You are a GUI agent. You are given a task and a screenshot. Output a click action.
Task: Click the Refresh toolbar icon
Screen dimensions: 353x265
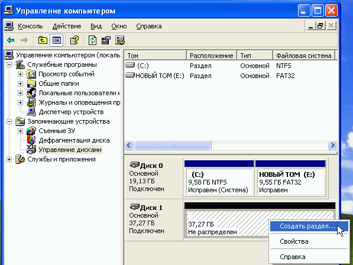tap(92, 41)
